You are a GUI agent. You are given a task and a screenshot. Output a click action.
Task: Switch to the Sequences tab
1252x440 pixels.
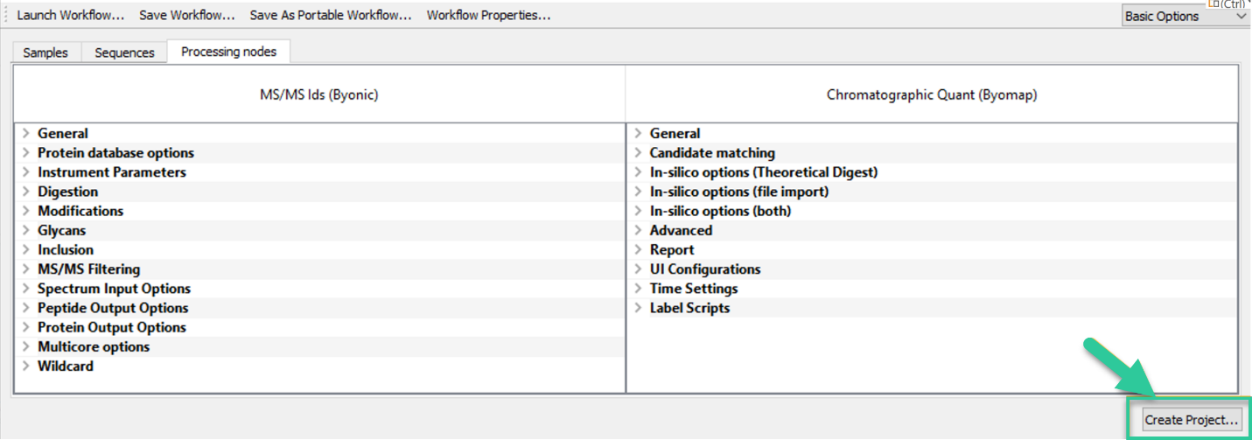[124, 52]
